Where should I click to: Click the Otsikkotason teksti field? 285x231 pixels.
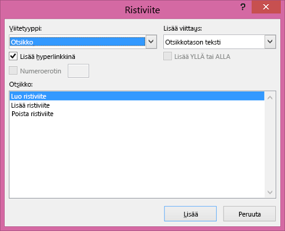[214, 42]
